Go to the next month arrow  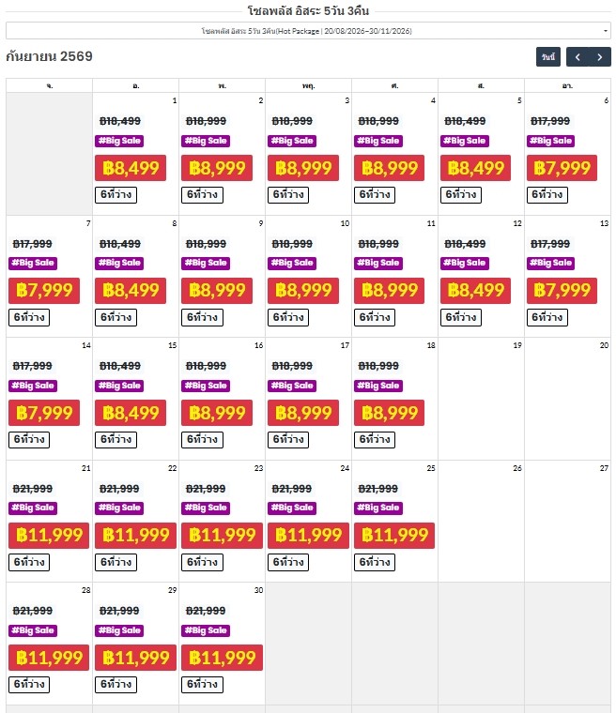(600, 57)
